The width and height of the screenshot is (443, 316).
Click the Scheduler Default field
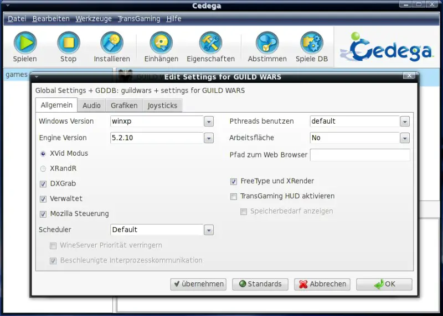coord(157,230)
